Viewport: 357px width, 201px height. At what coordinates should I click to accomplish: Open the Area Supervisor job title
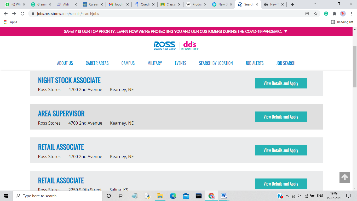point(61,114)
